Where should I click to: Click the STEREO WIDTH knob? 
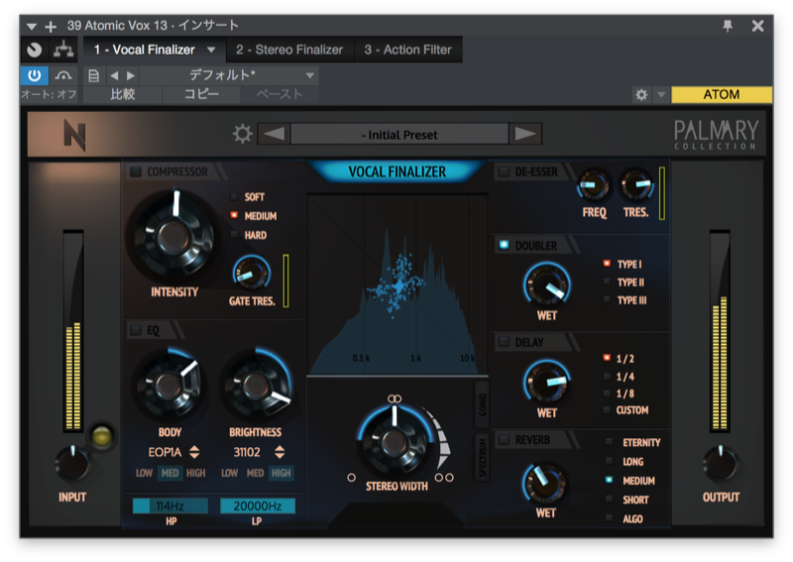[x=396, y=442]
